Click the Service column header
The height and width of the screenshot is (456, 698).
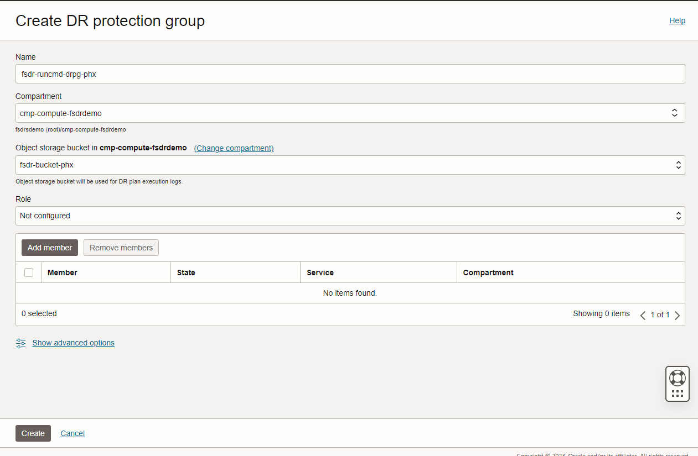(320, 272)
